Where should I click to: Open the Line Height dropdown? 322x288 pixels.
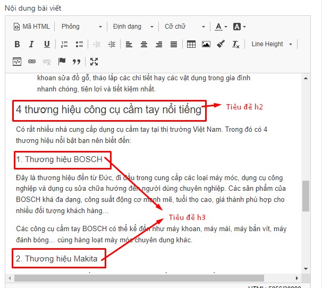tap(272, 44)
